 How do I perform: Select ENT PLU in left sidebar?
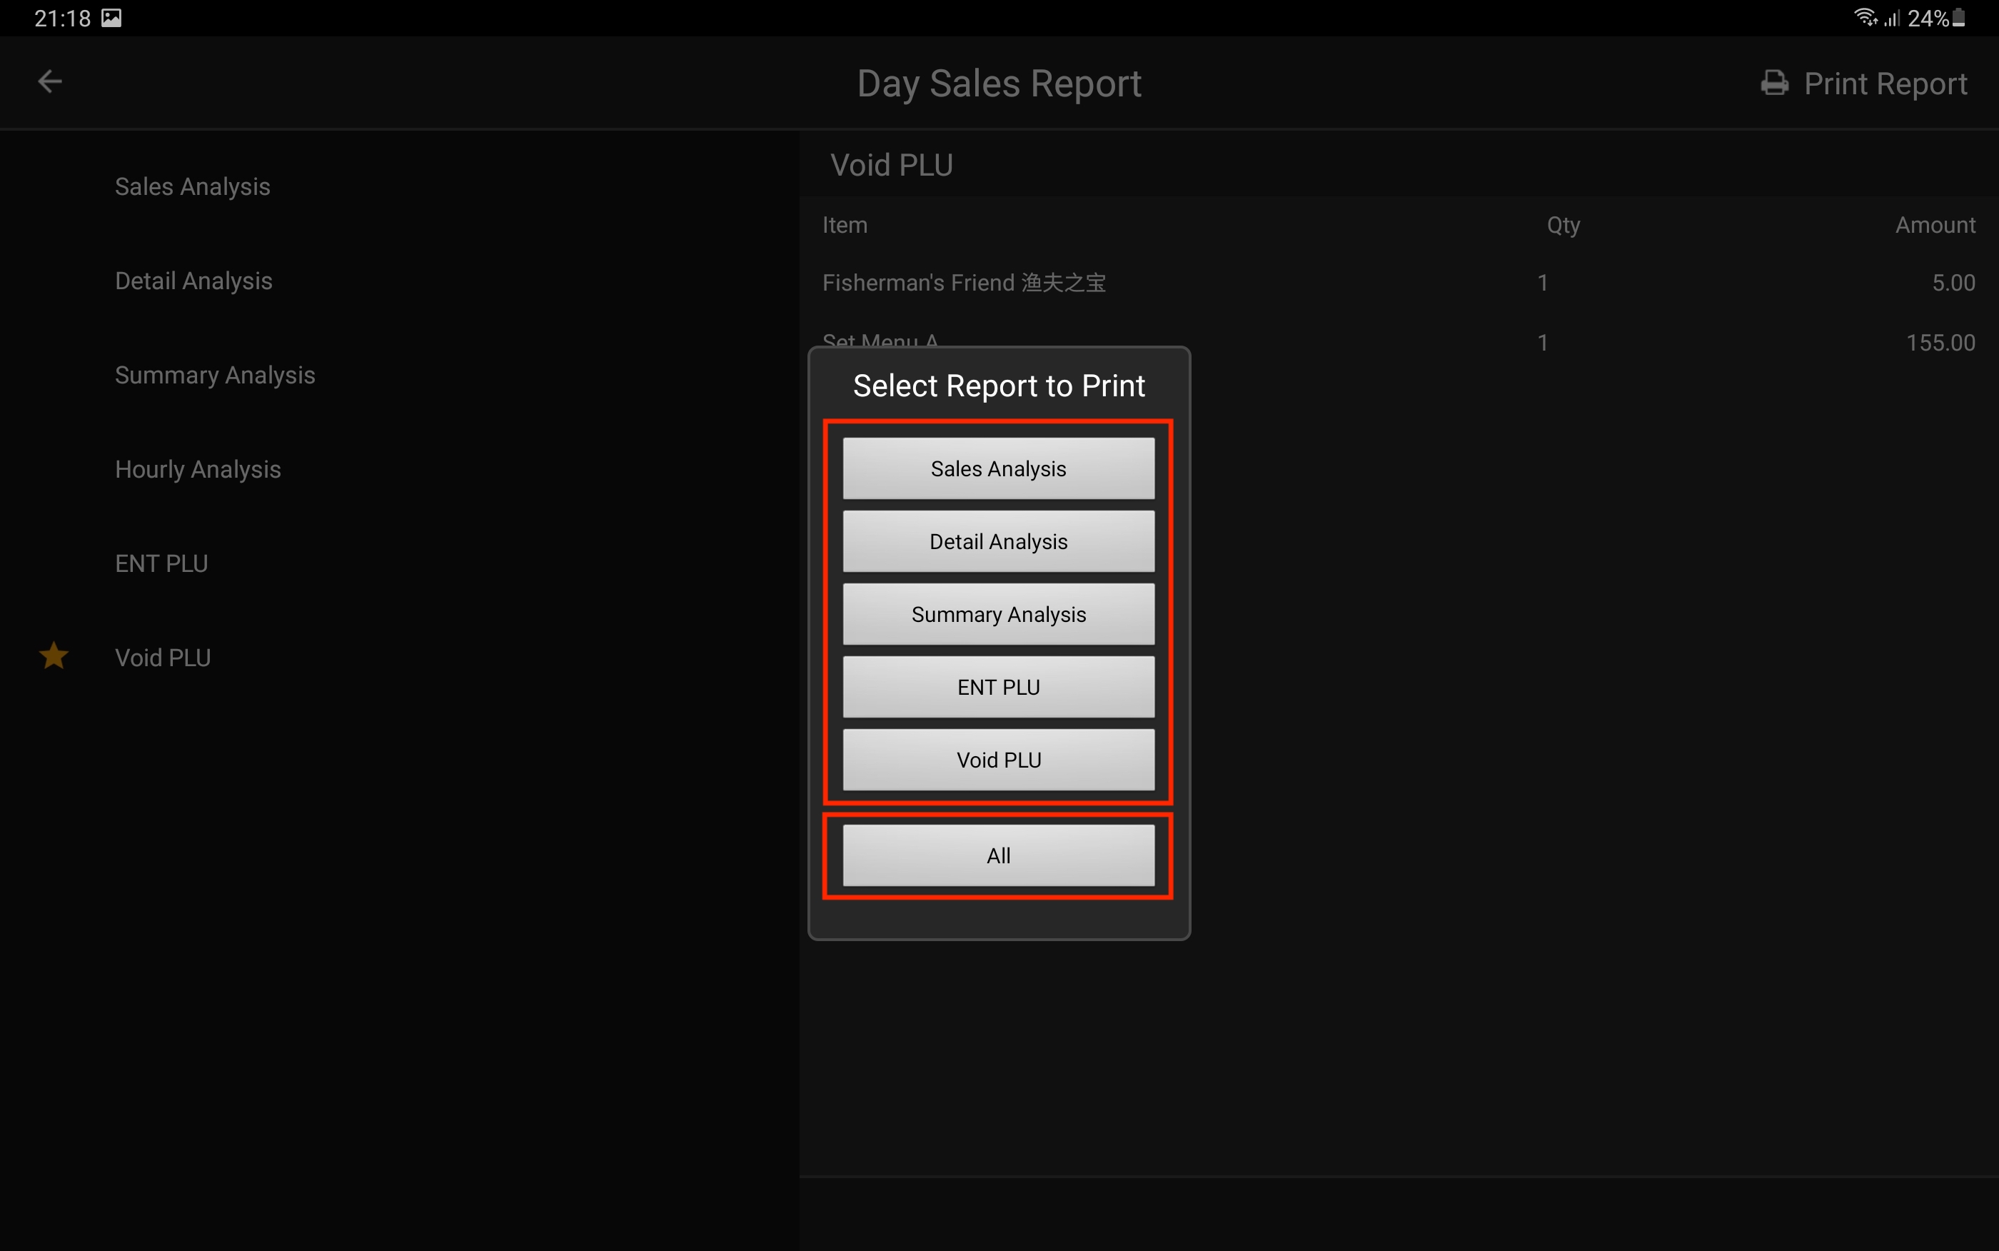click(x=161, y=564)
